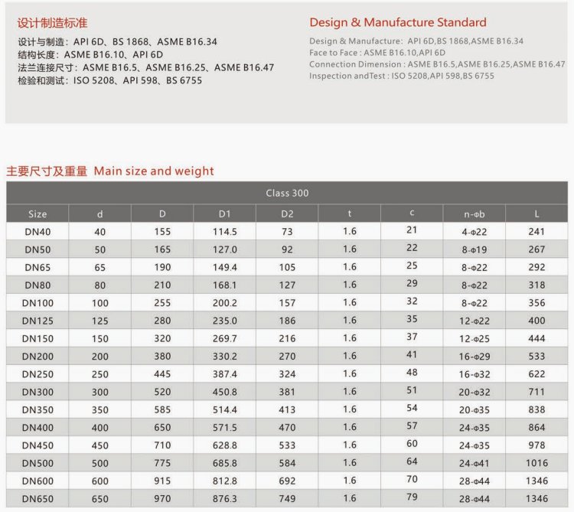574x512 pixels.
Task: Click the "Class 300" table title bar
Action: tap(287, 193)
